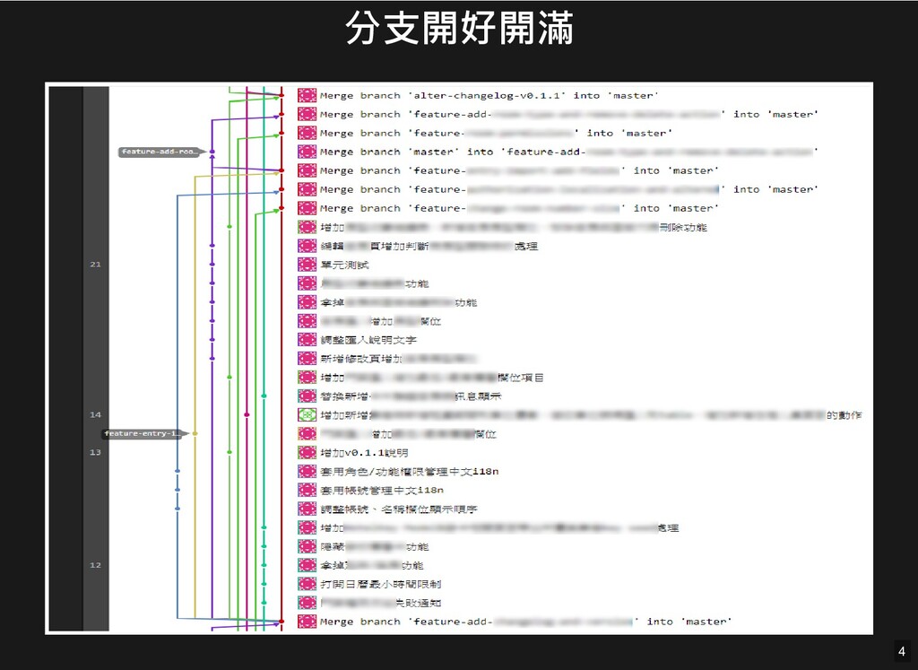Select commit "Merge branch 'alter-changelog-v0.1.1' into 'master'"
Screen dimensions: 918x670
click(489, 95)
